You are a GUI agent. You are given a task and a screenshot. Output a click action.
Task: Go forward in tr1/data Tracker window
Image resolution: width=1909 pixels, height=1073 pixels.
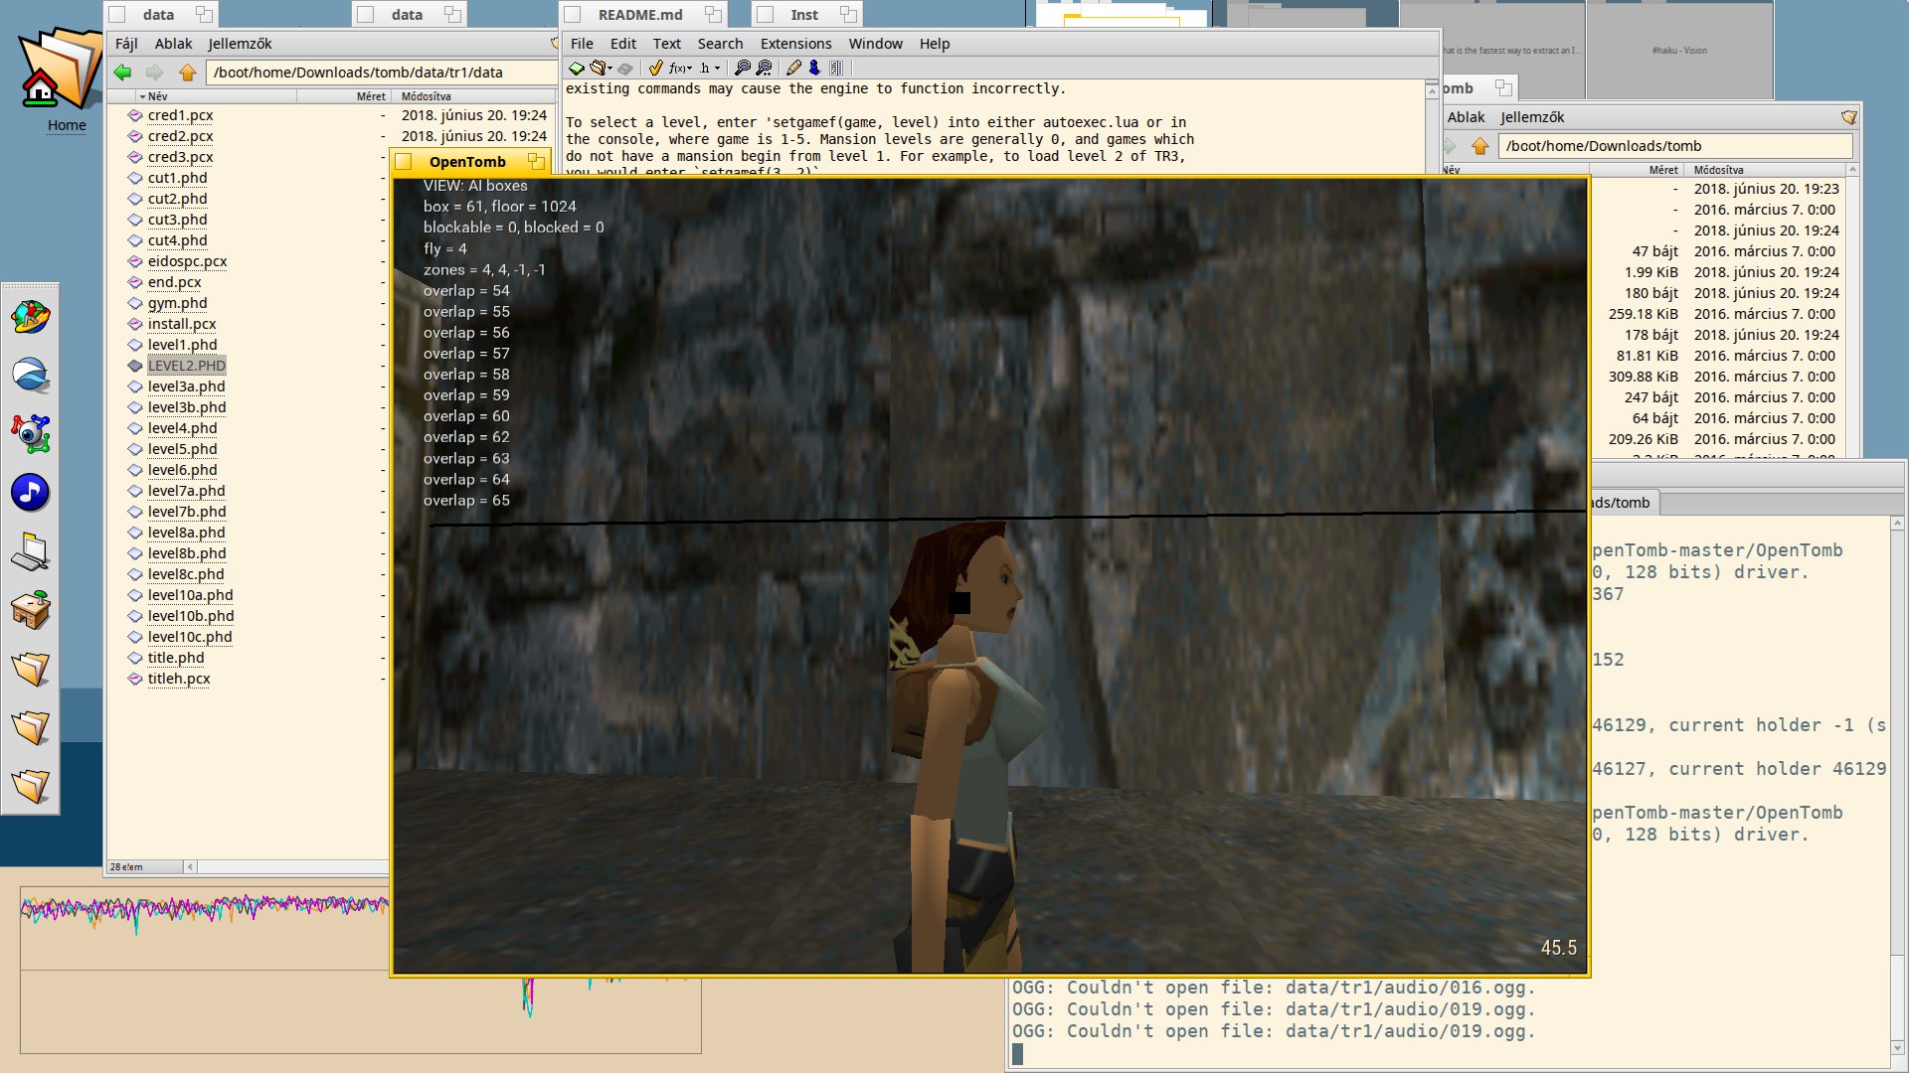154,73
